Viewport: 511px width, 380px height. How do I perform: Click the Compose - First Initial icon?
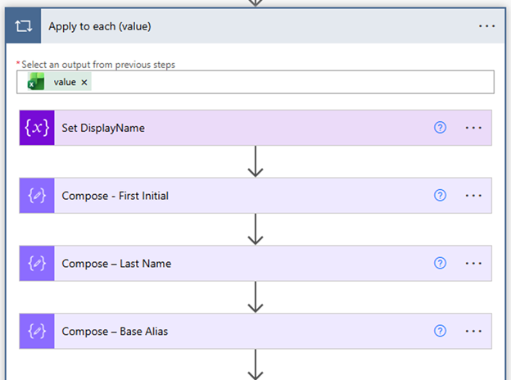[x=37, y=196]
